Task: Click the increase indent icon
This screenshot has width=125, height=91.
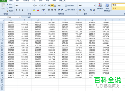Action: tap(62, 10)
